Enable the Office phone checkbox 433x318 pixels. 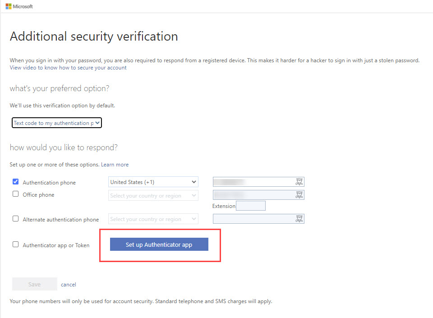pos(15,194)
